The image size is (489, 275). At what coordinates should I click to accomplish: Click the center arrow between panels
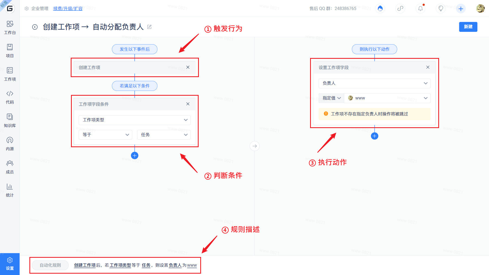click(x=254, y=146)
